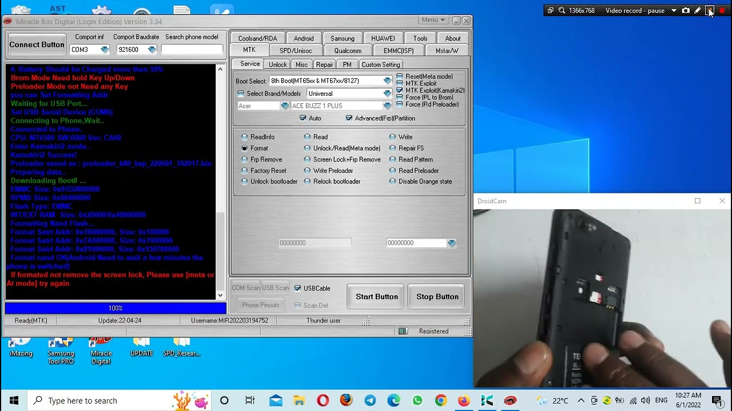The image size is (732, 411).
Task: Click the red stop recording icon
Action: [x=722, y=10]
